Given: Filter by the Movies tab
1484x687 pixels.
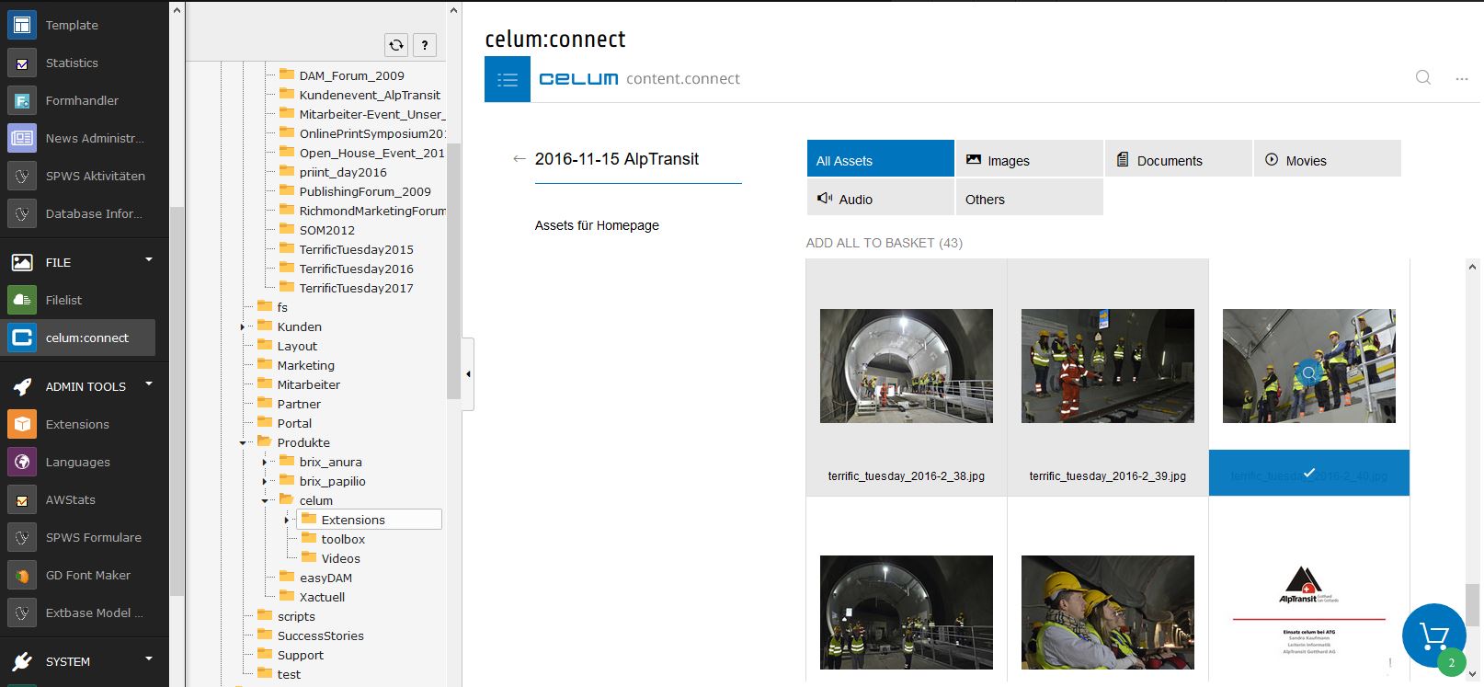Looking at the screenshot, I should [1328, 158].
